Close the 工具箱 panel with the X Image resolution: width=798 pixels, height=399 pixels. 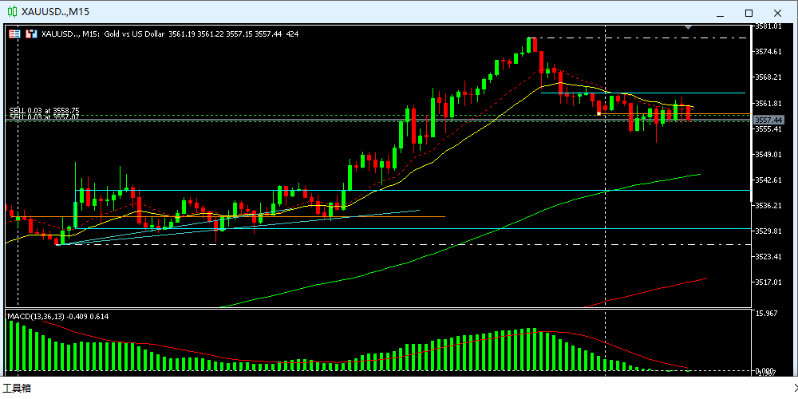tap(795, 389)
